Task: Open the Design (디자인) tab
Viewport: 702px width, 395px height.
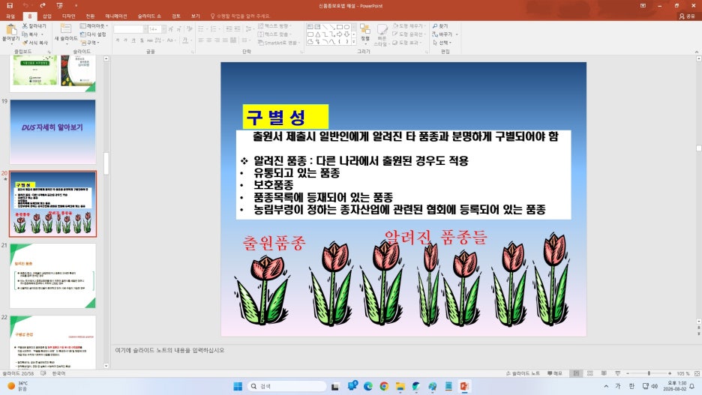Action: [68, 16]
